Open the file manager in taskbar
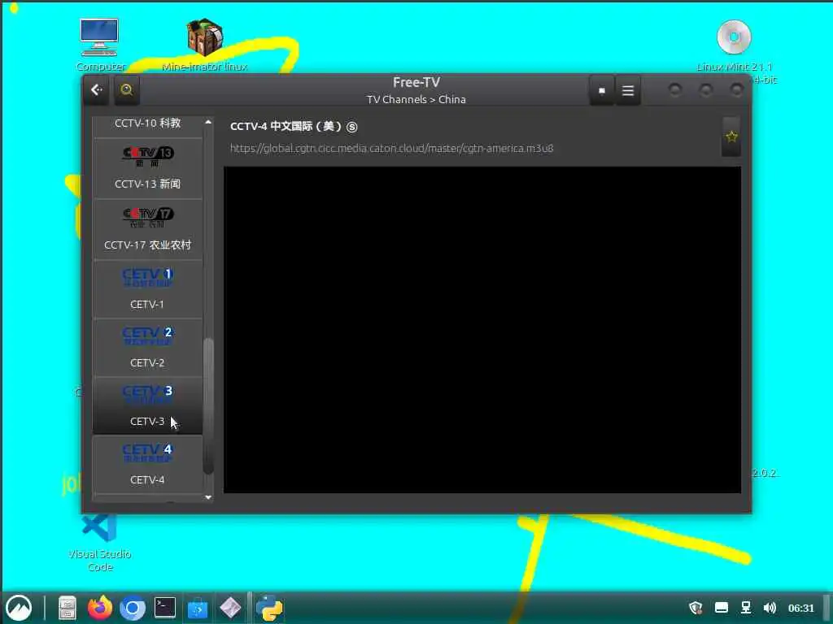 [68, 608]
